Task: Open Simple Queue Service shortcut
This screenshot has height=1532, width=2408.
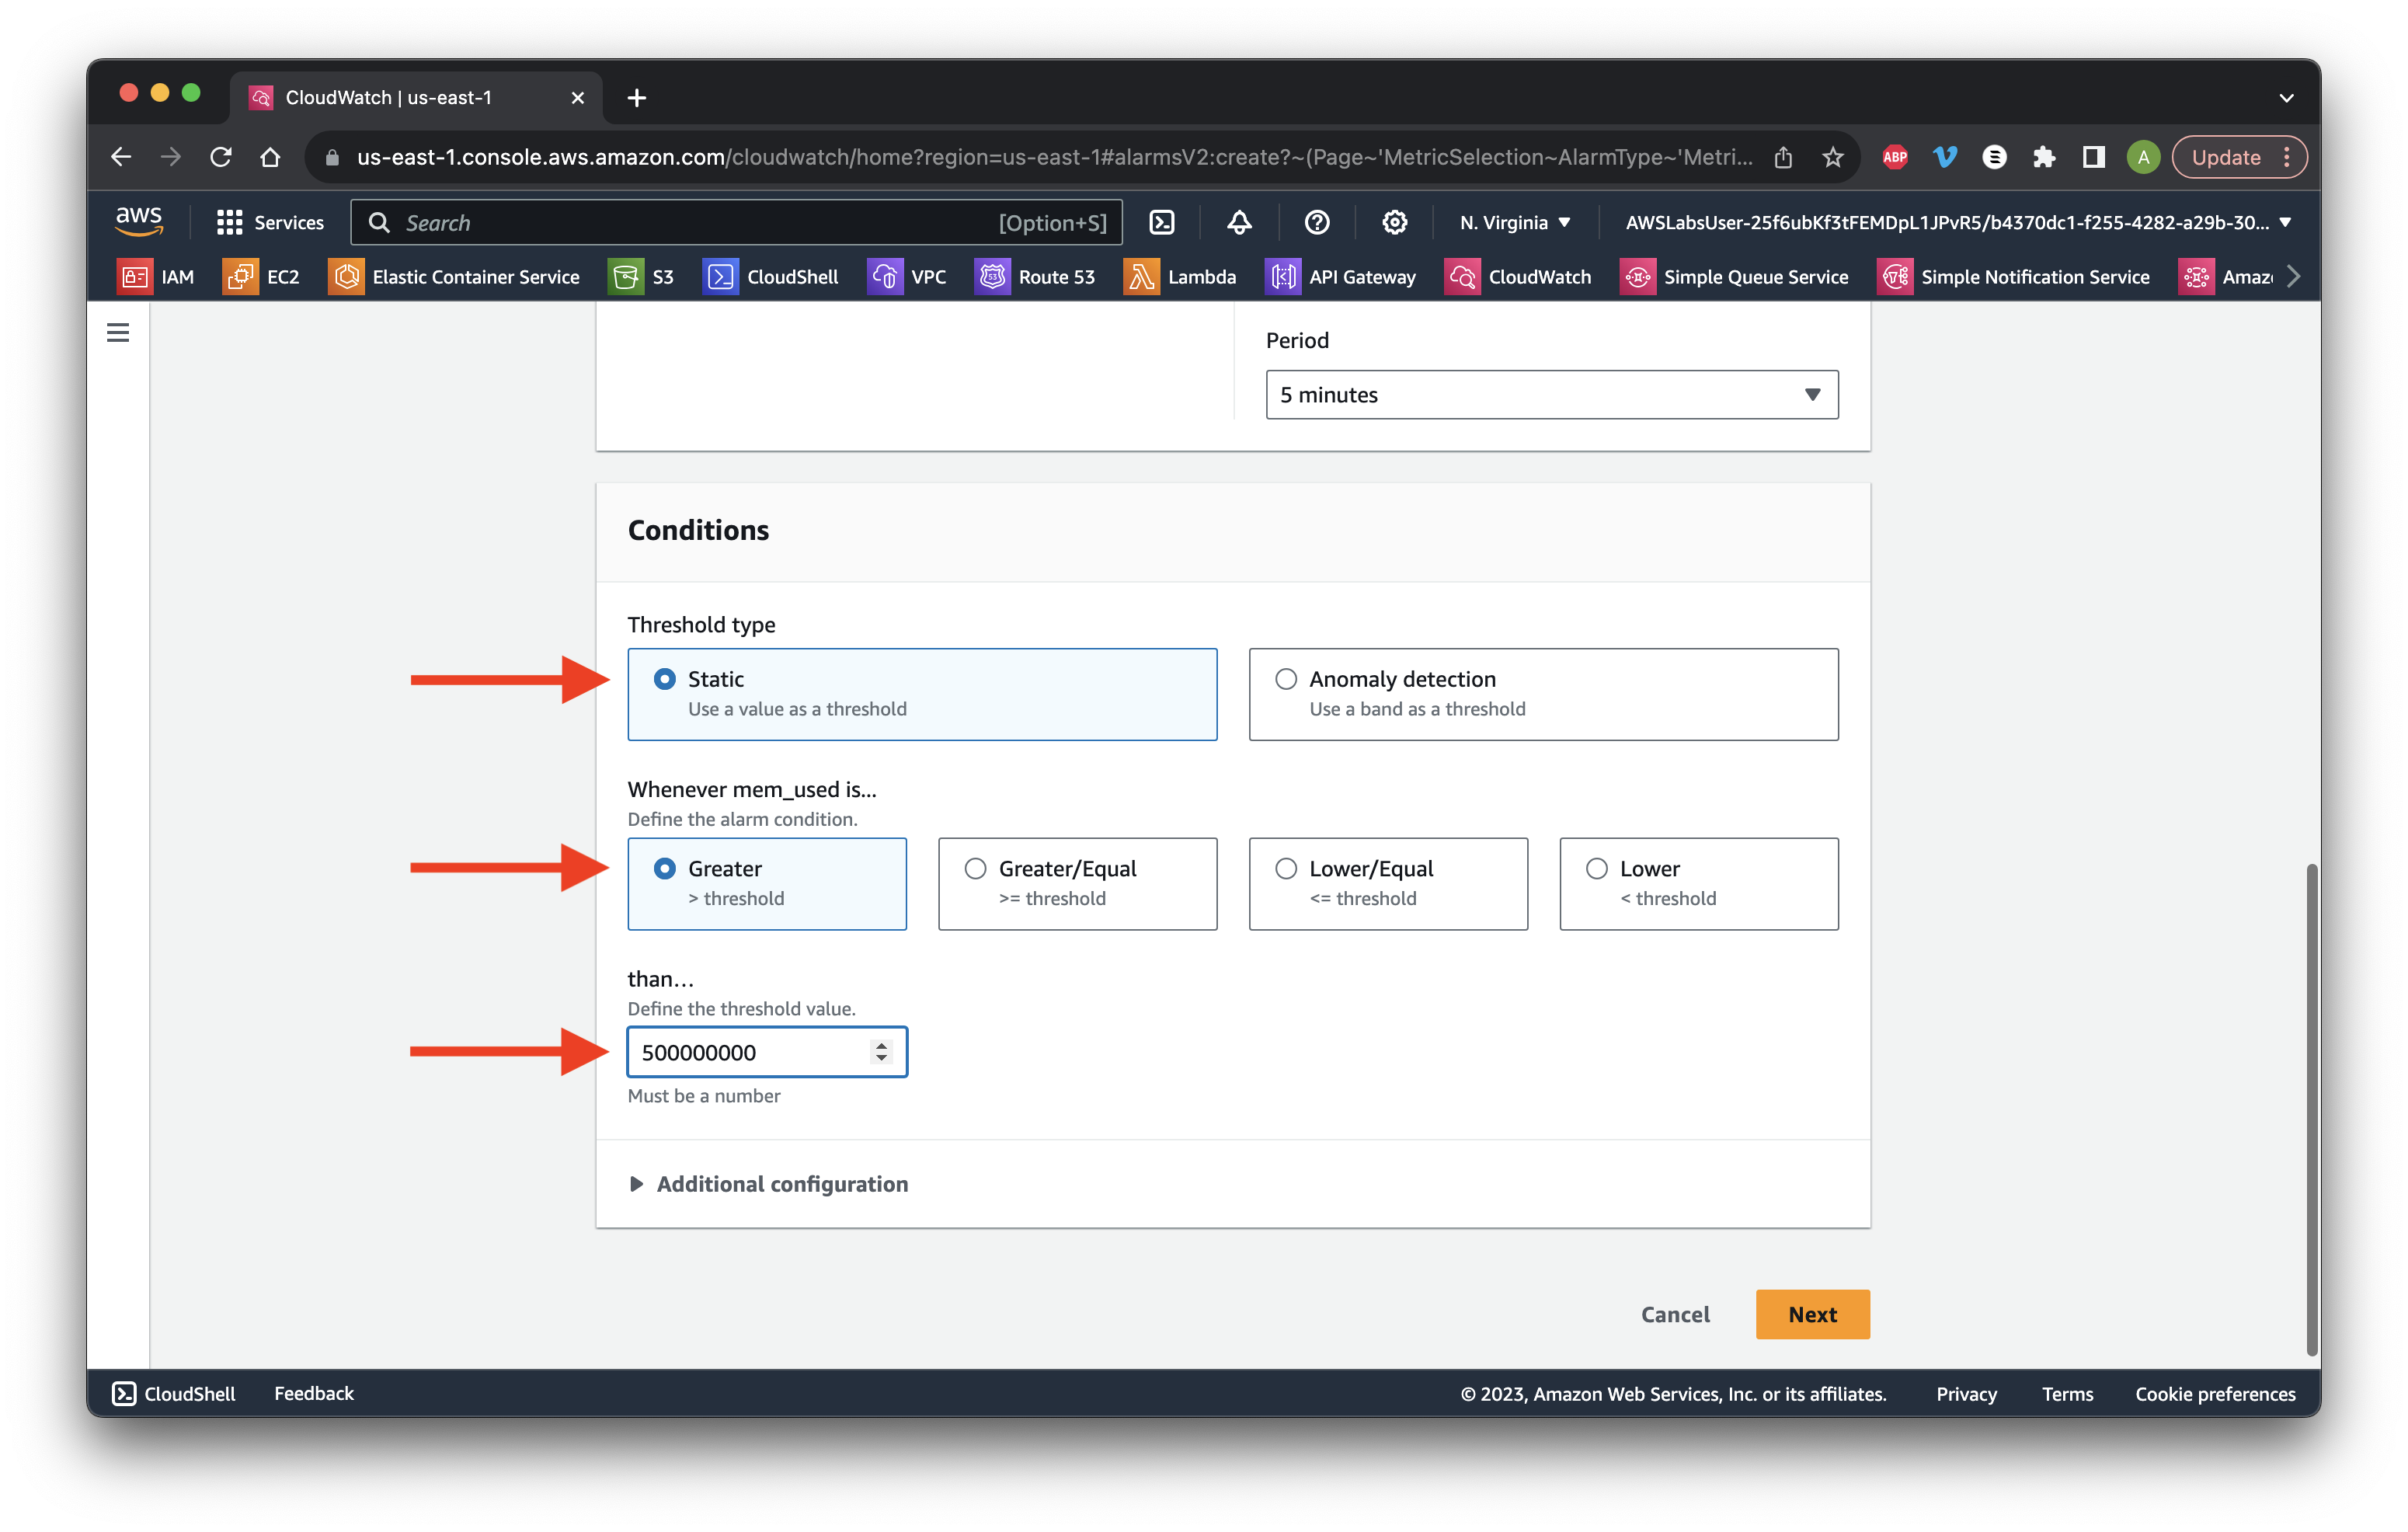Action: (x=1734, y=277)
